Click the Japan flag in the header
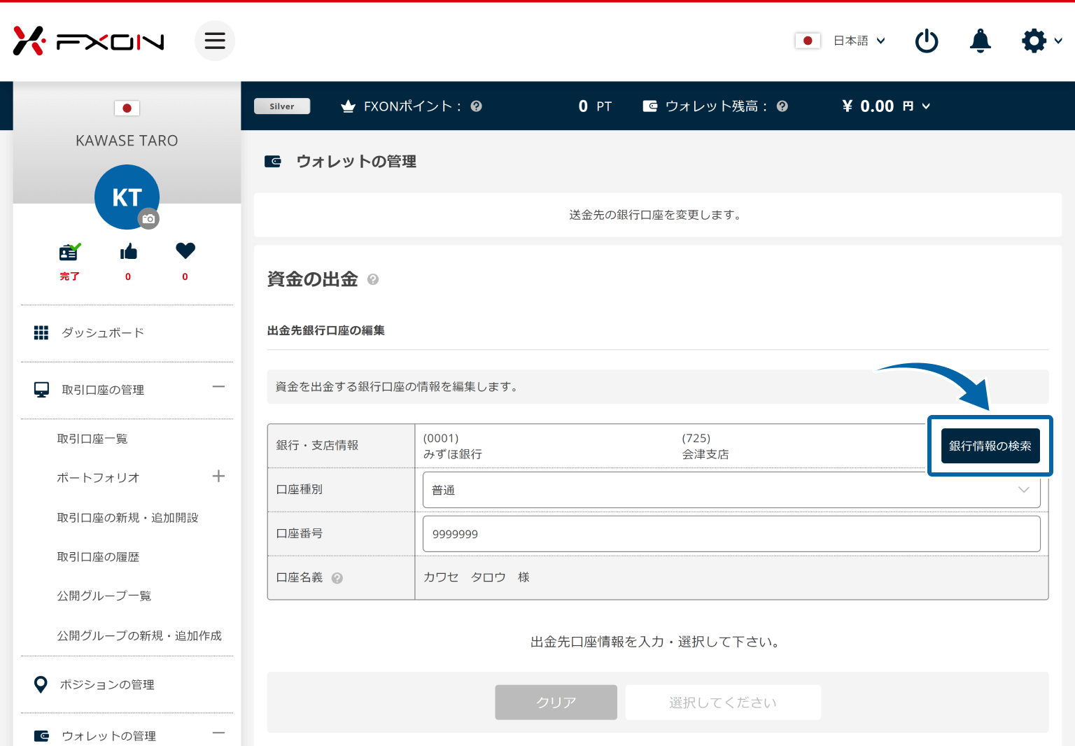This screenshot has width=1075, height=746. [x=808, y=41]
